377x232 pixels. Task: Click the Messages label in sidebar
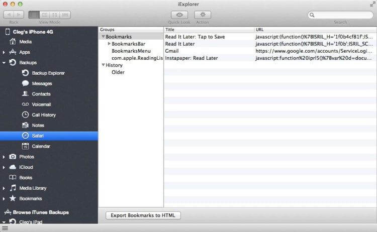click(x=42, y=83)
